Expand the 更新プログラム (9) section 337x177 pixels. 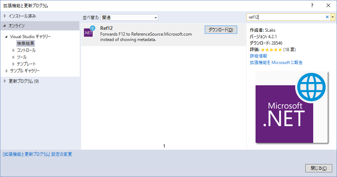[5, 81]
